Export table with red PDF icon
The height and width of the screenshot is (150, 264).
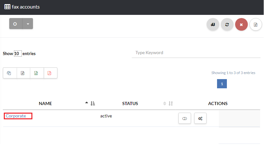pyautogui.click(x=49, y=73)
